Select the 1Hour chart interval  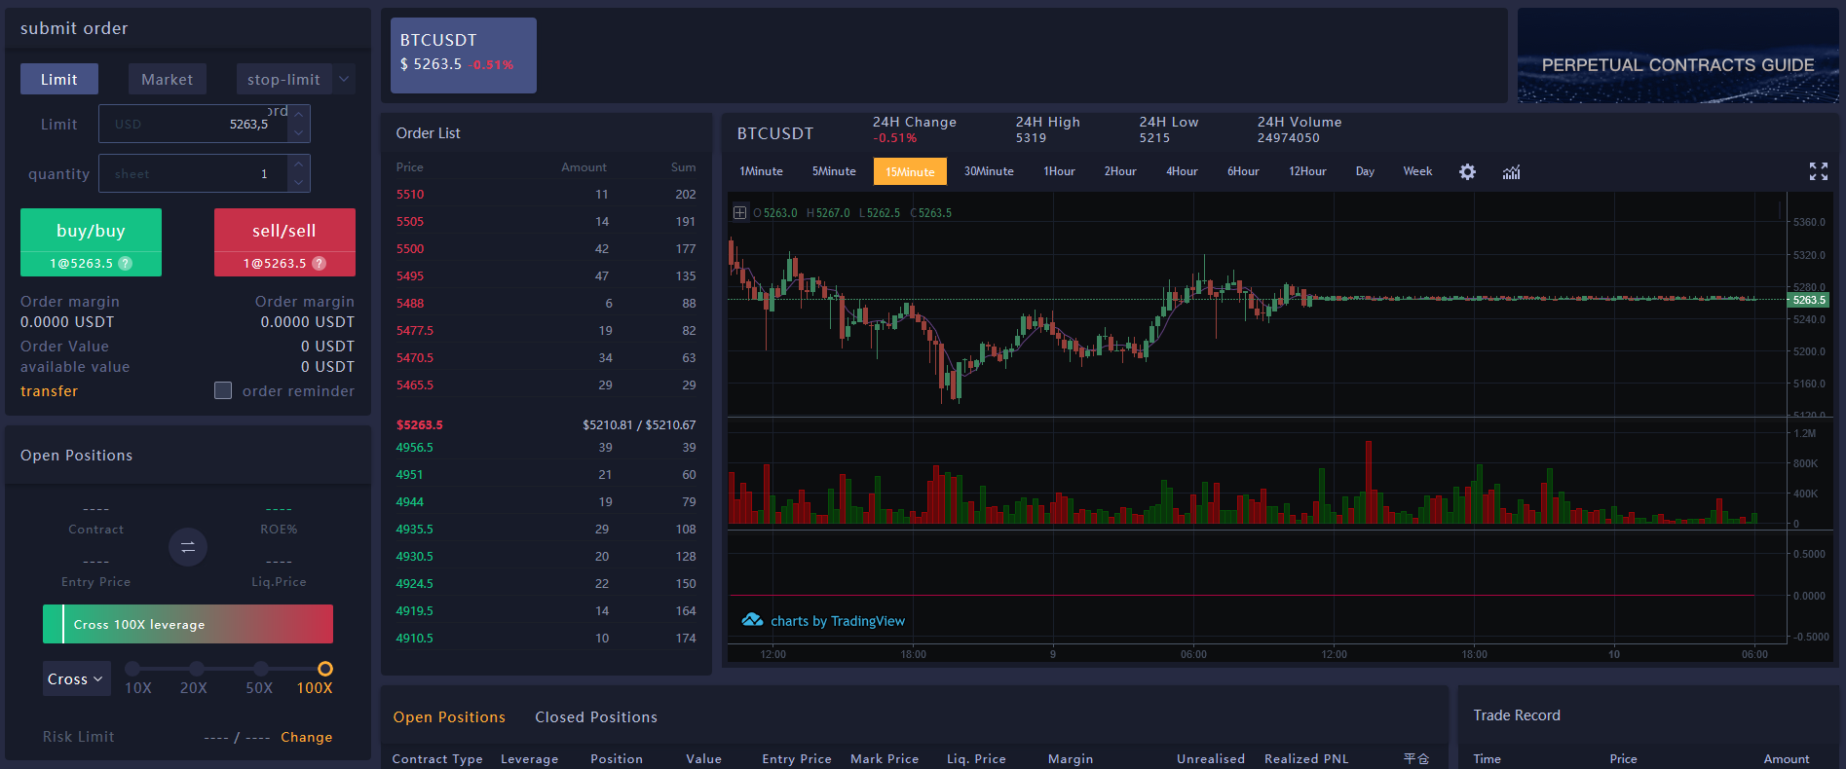pos(1059,171)
